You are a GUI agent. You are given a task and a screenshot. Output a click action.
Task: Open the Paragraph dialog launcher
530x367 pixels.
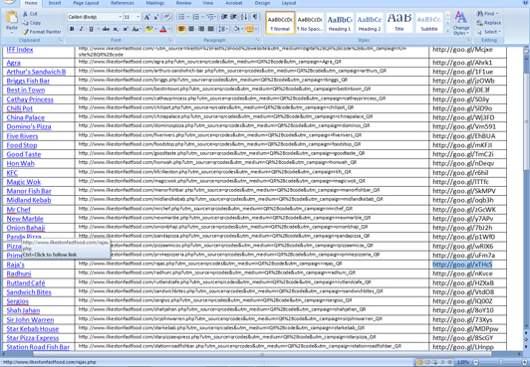click(258, 40)
